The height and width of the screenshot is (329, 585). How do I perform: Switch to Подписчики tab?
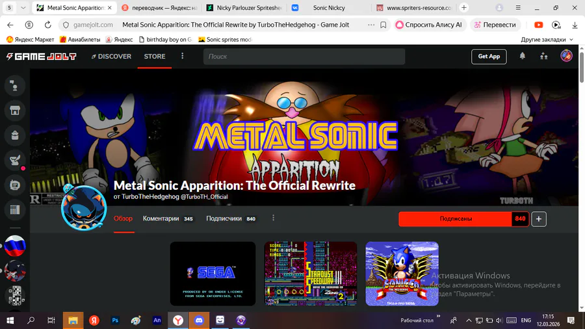tap(231, 218)
